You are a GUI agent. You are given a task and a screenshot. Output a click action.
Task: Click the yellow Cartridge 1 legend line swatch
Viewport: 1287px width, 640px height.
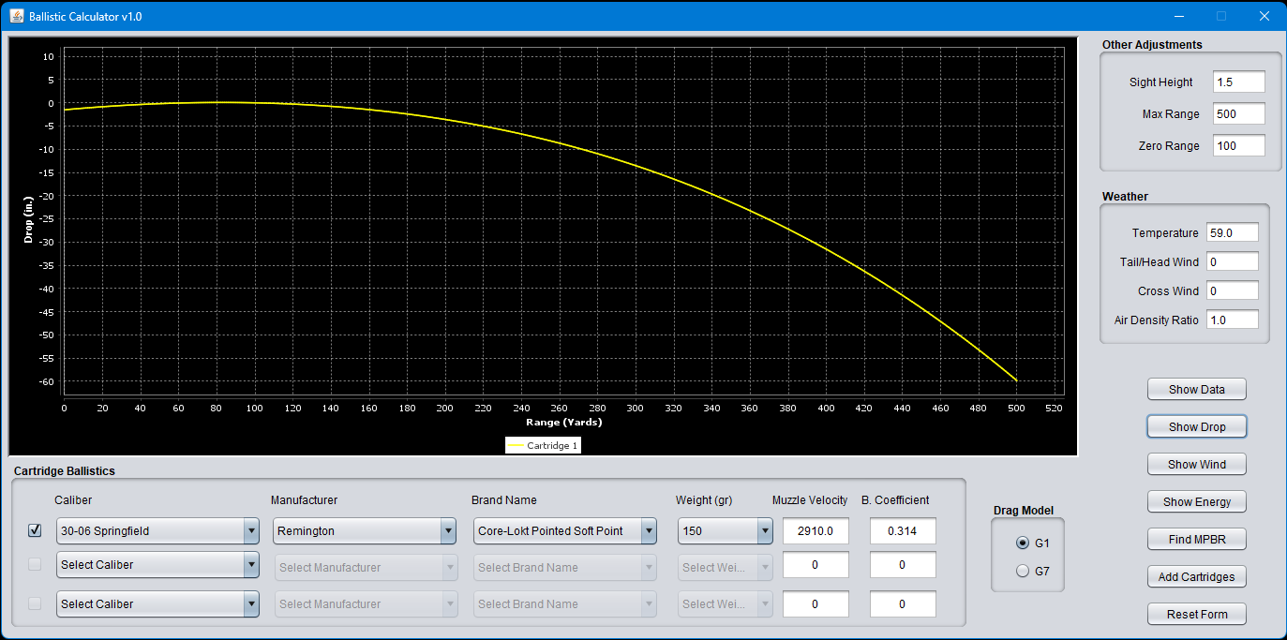tap(516, 446)
